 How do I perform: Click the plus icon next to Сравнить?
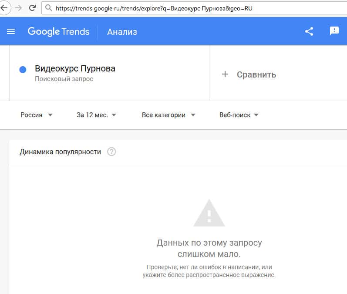coord(225,74)
